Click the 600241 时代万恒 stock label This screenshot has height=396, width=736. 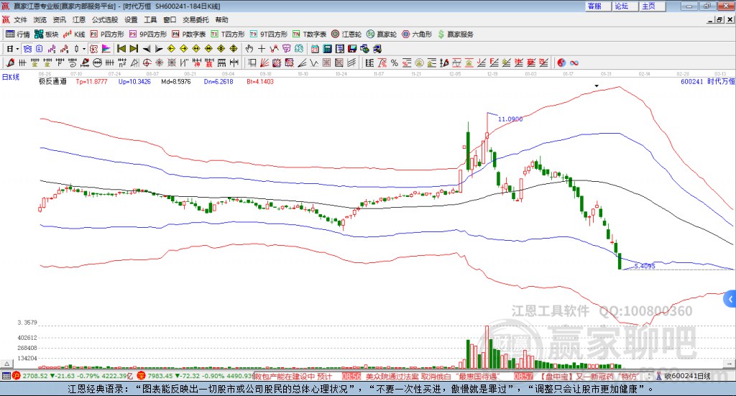[x=708, y=81]
